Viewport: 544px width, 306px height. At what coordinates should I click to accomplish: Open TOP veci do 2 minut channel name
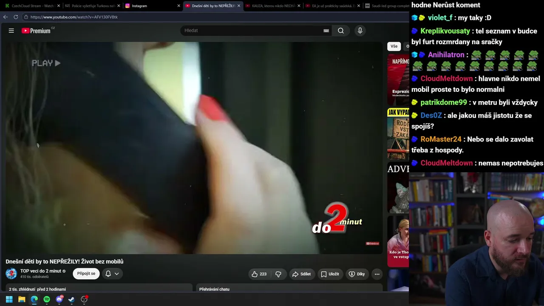click(41, 271)
